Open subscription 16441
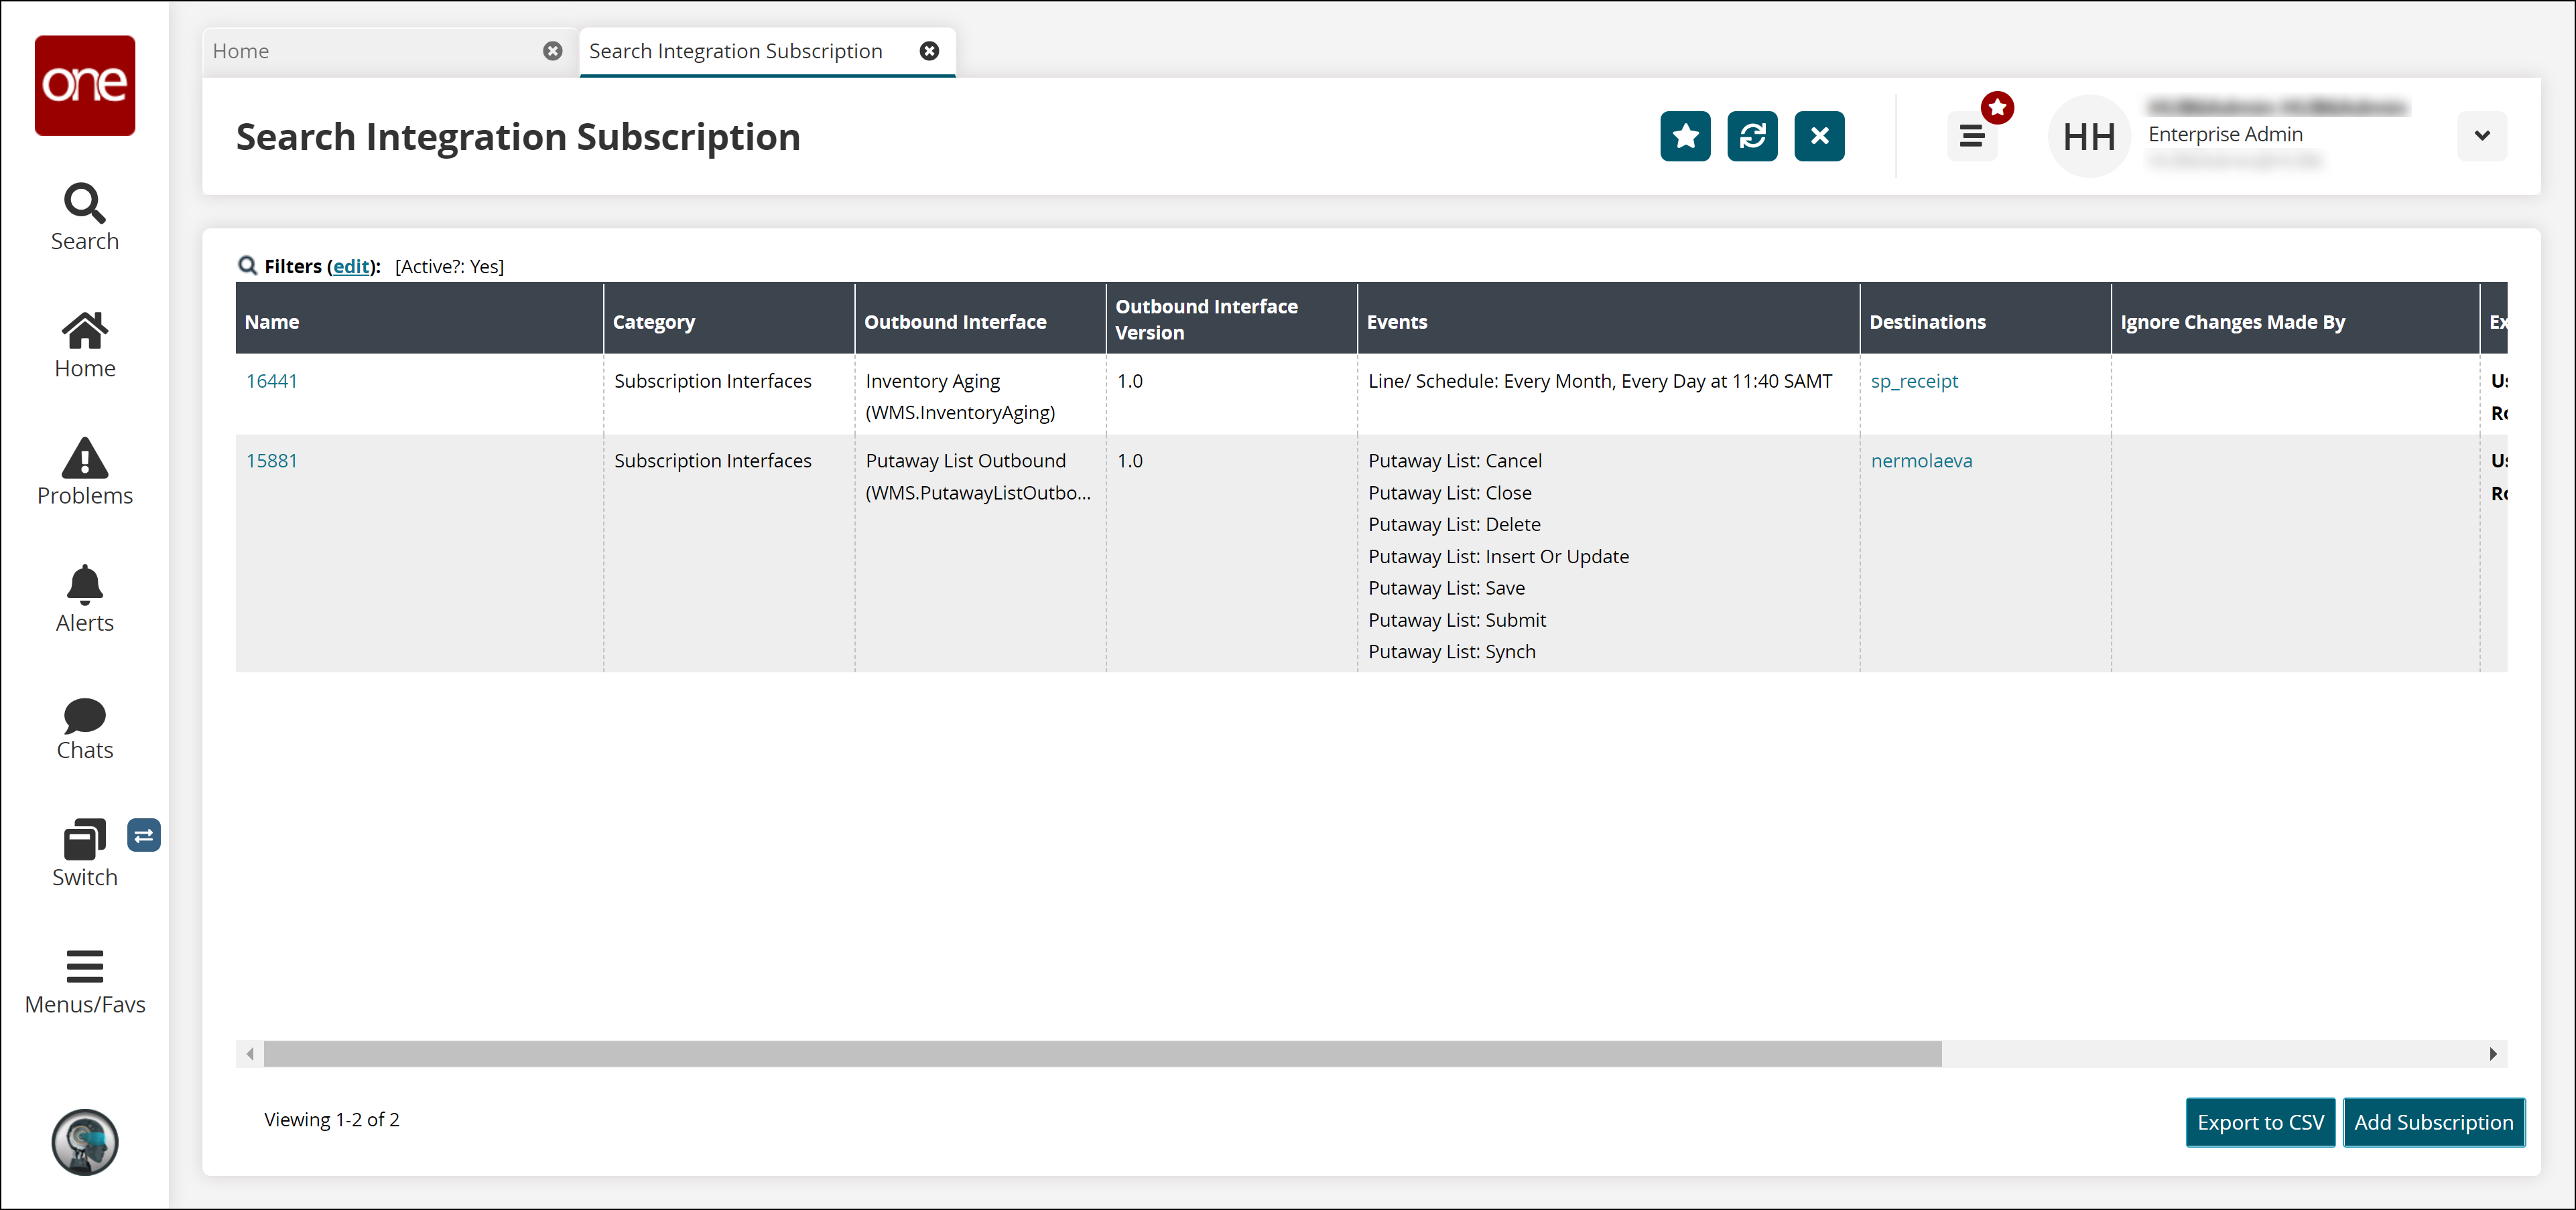2576x1210 pixels. (x=271, y=381)
